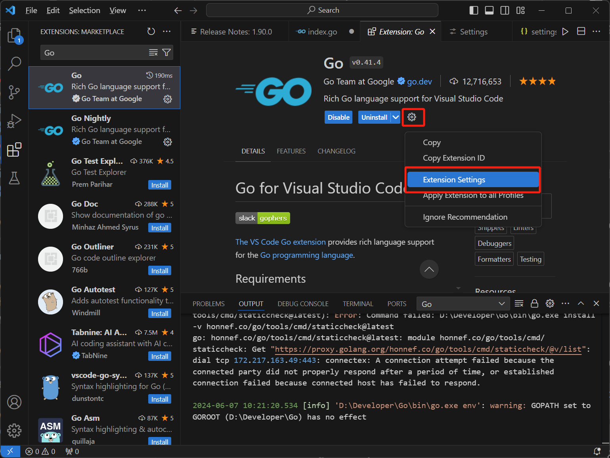610x458 pixels.
Task: Open output panel settings gear
Action: click(550, 304)
